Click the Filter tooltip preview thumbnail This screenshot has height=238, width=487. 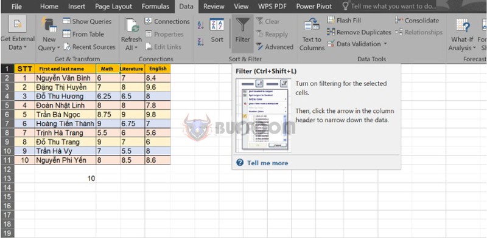click(x=264, y=115)
